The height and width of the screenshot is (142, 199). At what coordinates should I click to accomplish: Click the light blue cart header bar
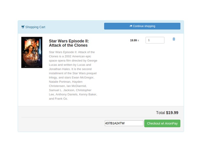coord(101,27)
